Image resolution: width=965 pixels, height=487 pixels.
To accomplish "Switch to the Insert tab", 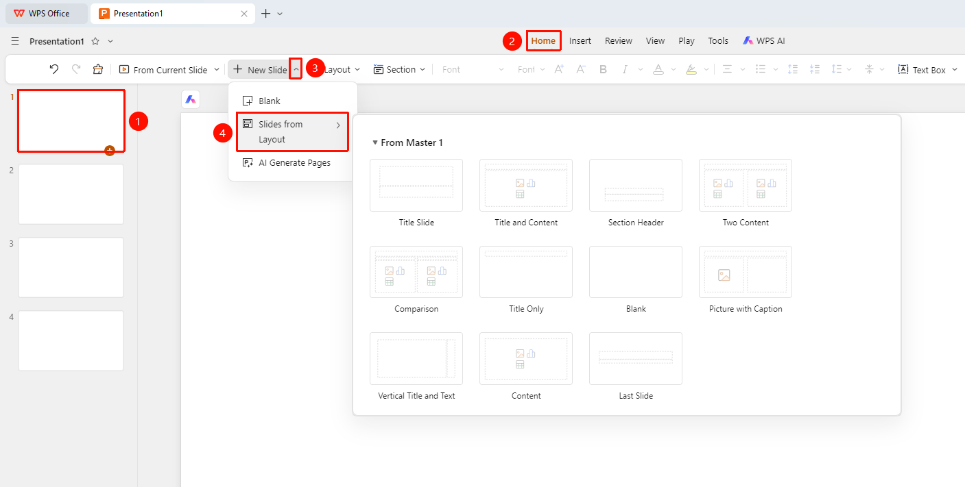I will coord(580,41).
